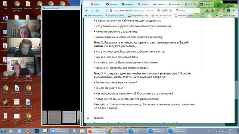Click the Тема 2 heading text
The width and height of the screenshot is (239, 134).
coord(141,44)
